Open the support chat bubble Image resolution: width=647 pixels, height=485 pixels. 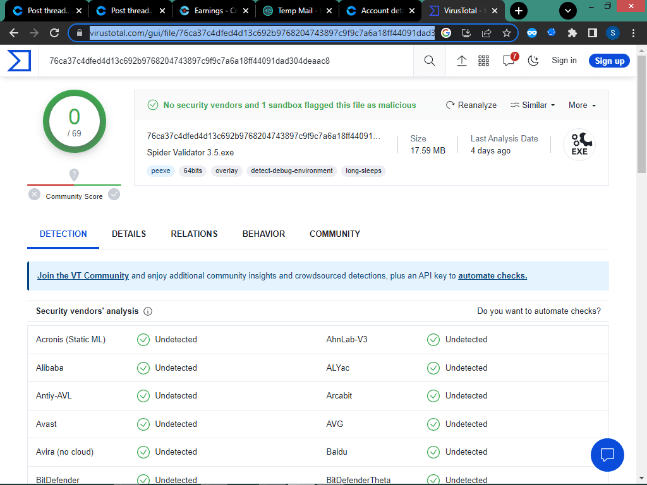[607, 455]
